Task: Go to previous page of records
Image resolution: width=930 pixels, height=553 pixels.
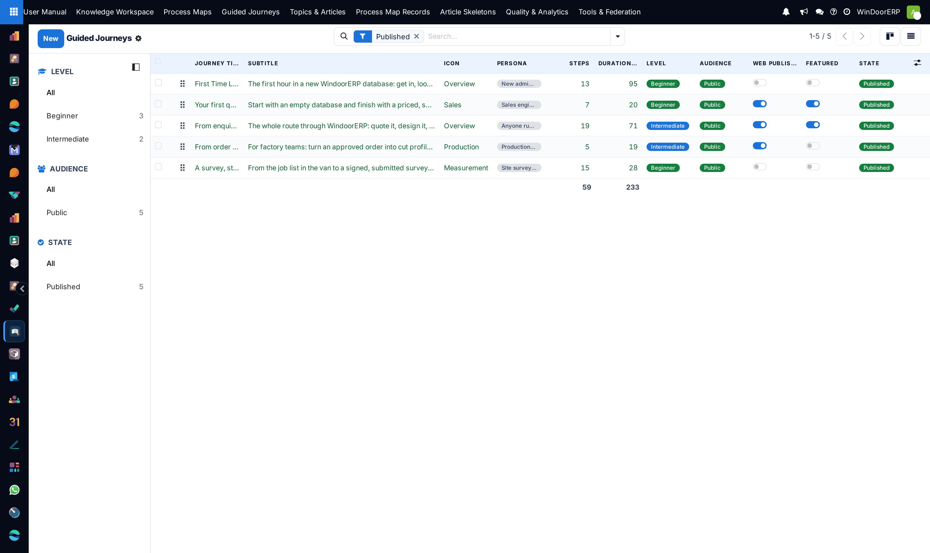Action: [x=844, y=36]
